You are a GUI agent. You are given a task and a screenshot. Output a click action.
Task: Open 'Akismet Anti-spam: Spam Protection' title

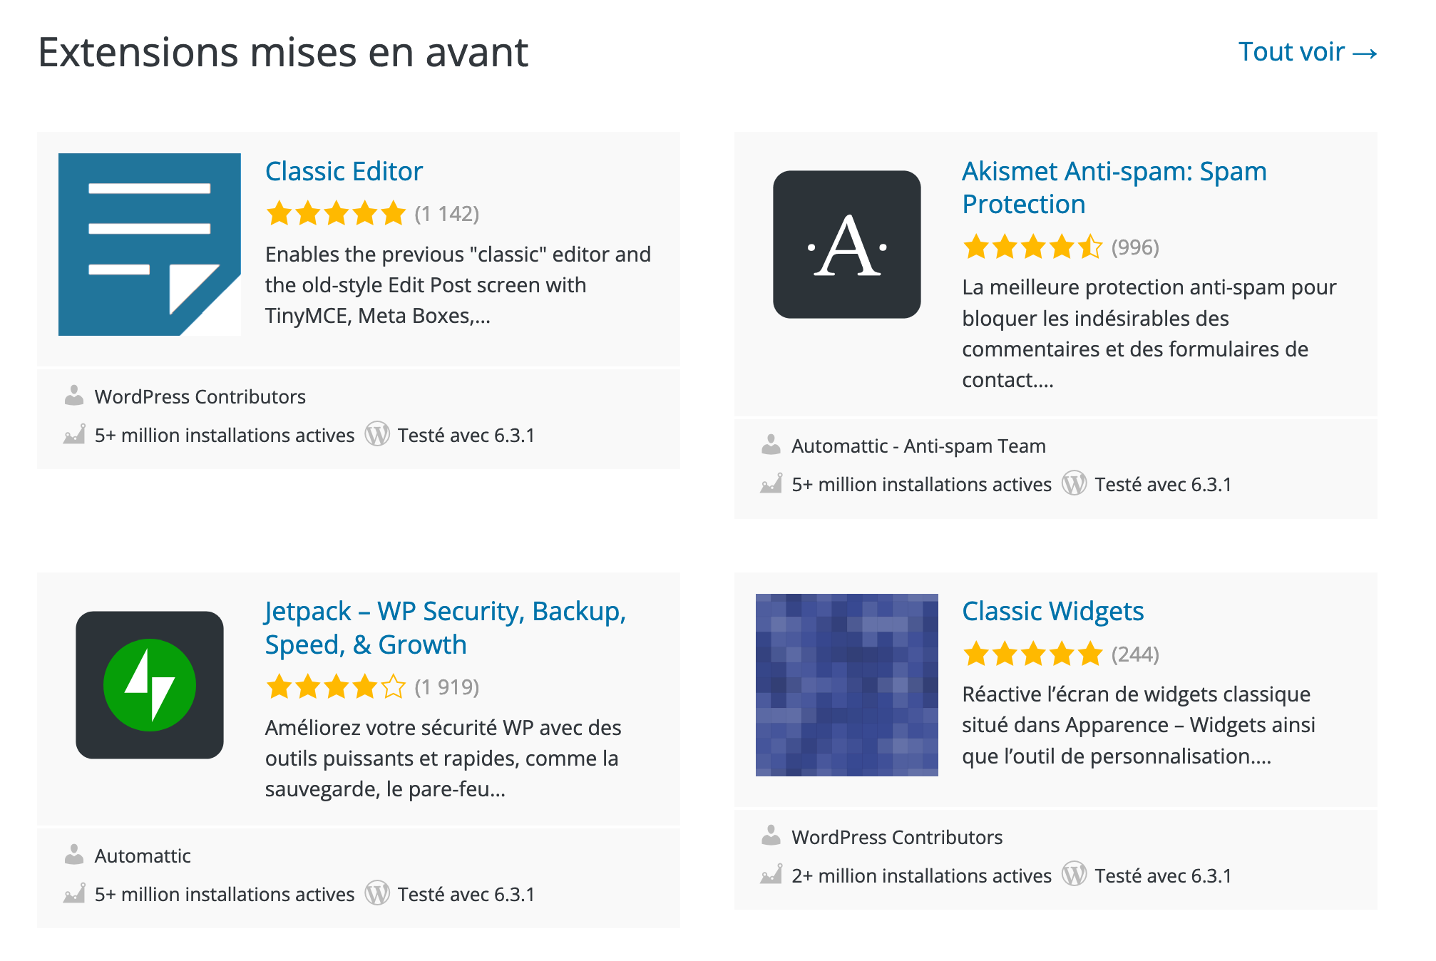1114,187
